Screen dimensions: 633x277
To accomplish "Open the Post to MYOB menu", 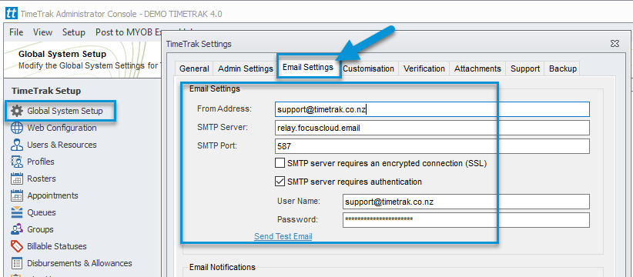I will tap(129, 32).
